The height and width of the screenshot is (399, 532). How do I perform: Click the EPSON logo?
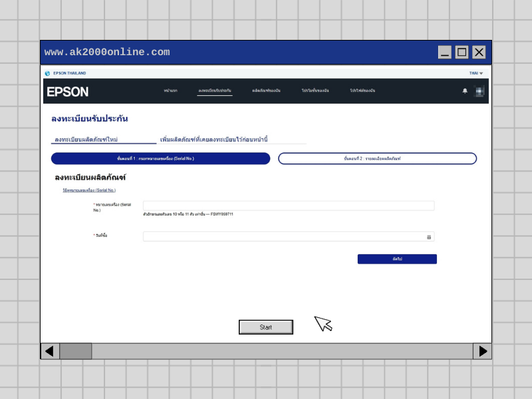point(68,92)
